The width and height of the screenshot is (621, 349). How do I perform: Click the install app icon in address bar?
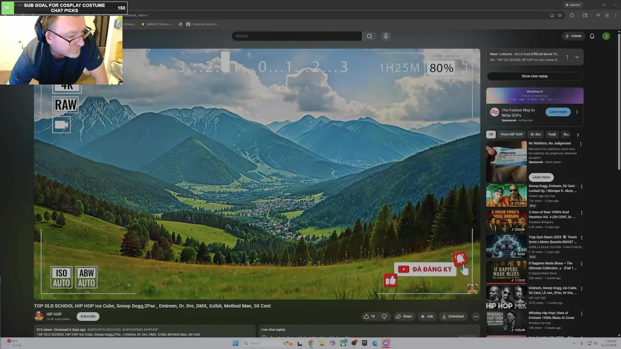pos(552,15)
